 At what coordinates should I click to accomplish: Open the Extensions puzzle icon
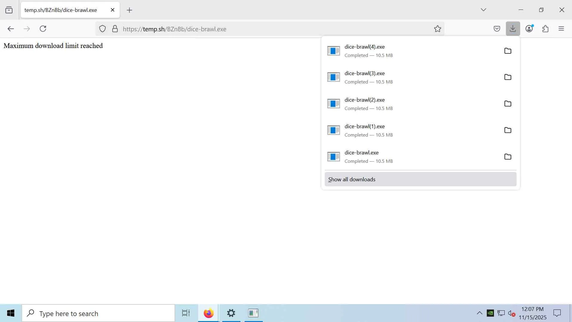pos(545,29)
